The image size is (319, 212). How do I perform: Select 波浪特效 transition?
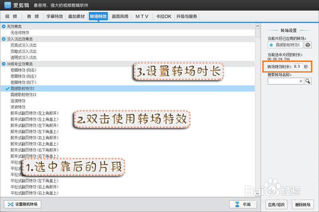tap(18, 107)
